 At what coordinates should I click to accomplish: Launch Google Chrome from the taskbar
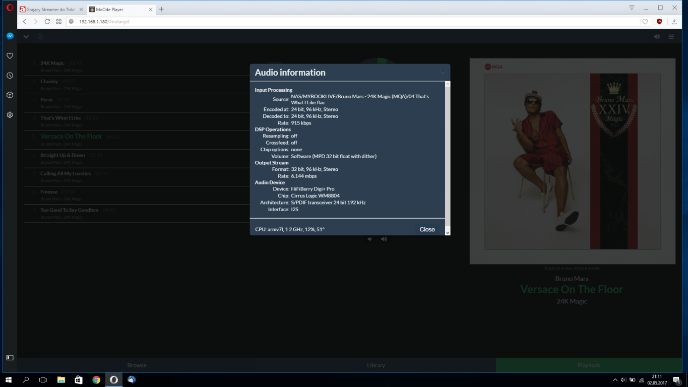click(x=96, y=379)
